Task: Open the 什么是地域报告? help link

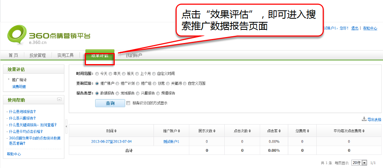Action: (22, 112)
